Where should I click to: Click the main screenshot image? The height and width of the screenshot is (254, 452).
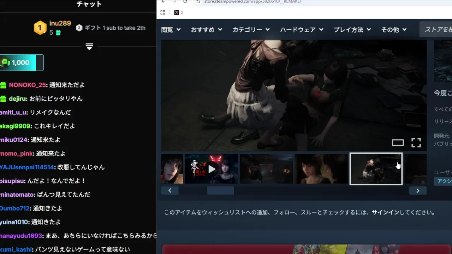click(294, 96)
